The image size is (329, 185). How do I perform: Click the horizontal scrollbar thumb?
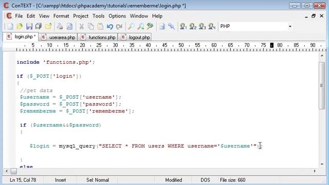14,171
